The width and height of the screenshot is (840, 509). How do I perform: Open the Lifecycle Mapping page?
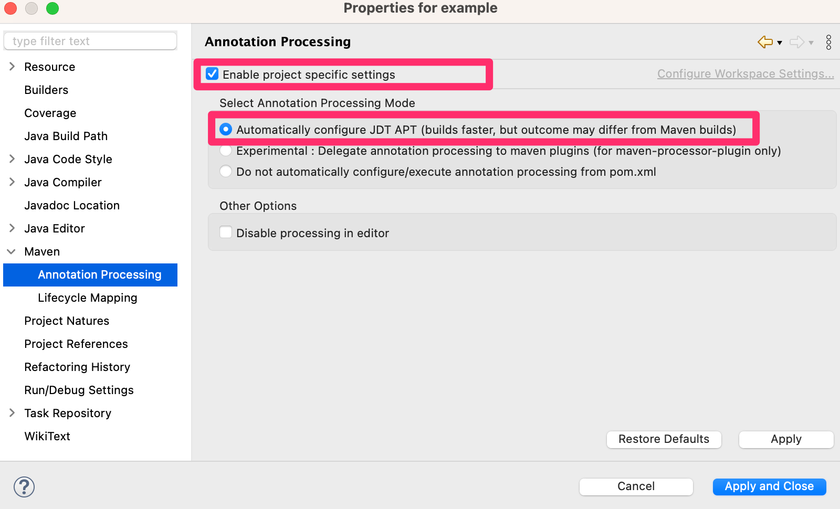click(88, 298)
